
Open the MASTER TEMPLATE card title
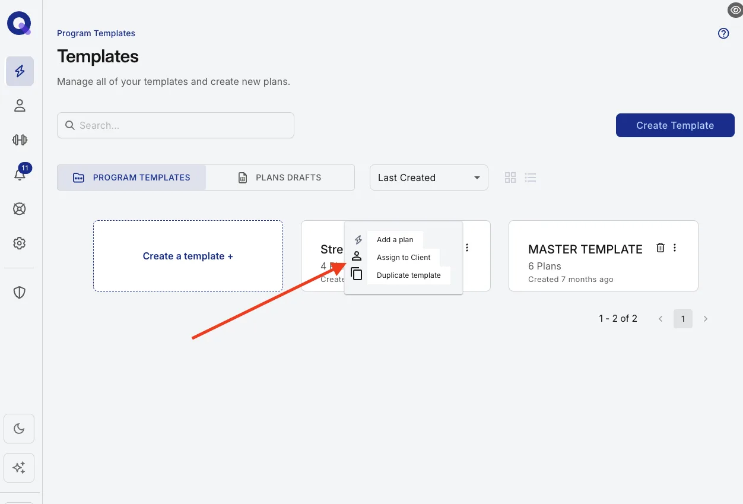pos(585,249)
